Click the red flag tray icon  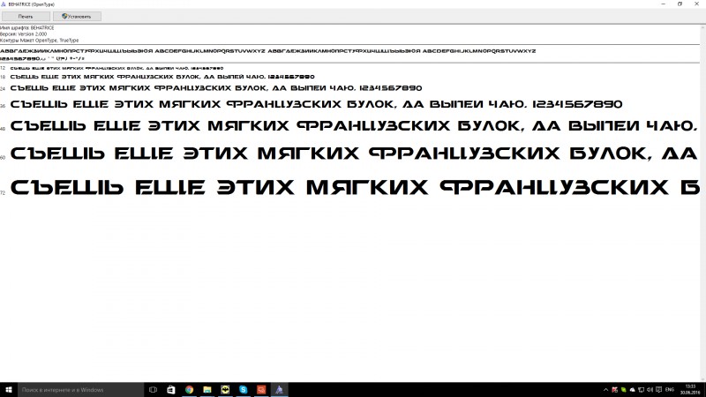(x=614, y=390)
